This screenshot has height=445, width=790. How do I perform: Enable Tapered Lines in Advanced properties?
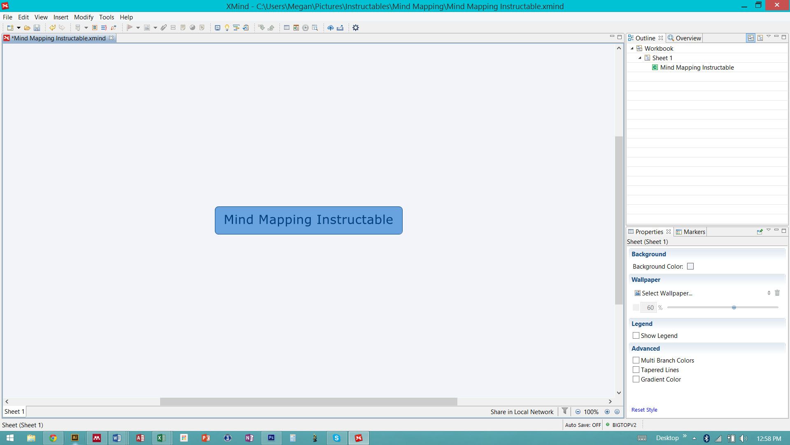pos(636,370)
